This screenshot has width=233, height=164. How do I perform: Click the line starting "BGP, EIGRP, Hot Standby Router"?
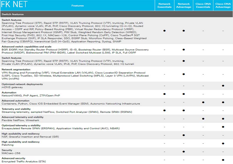point(75,50)
